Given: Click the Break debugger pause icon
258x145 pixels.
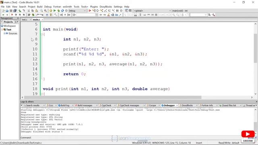Looking at the screenshot, I should pos(117,11).
